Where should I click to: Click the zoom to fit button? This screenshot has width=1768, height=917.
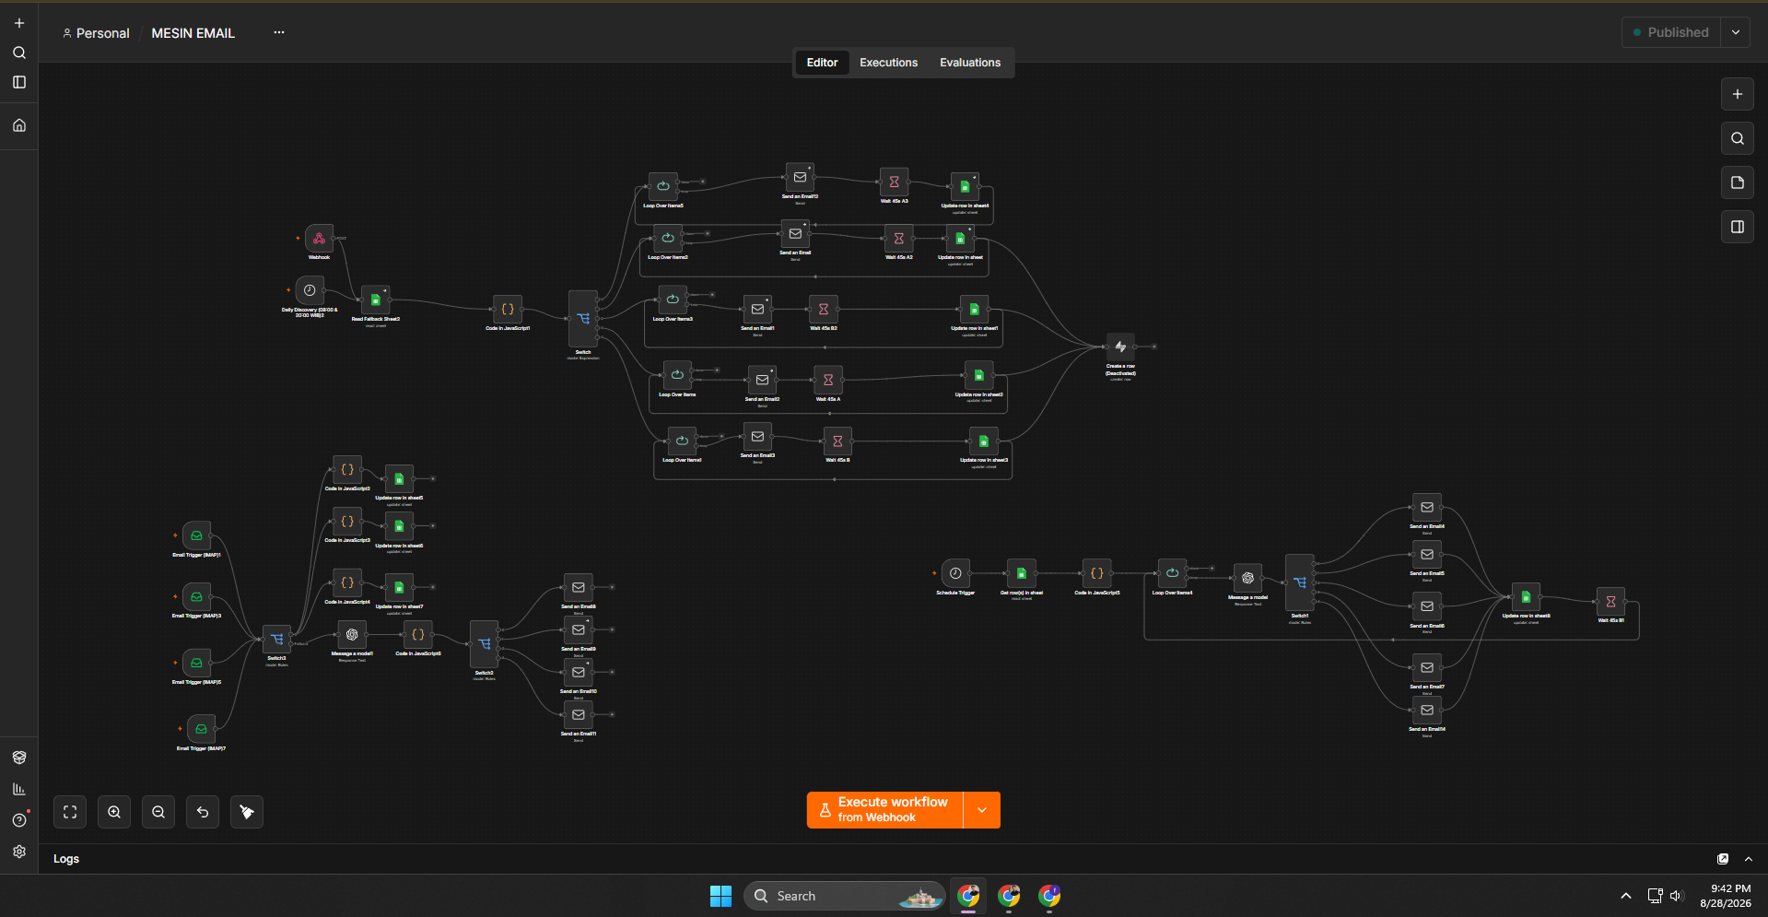[x=70, y=812]
